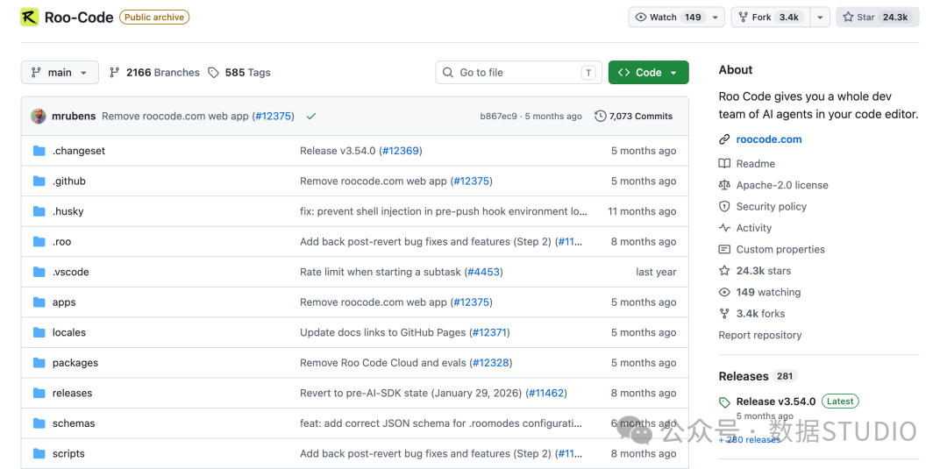Open the locales folder name
947x469 pixels.
[x=69, y=332]
